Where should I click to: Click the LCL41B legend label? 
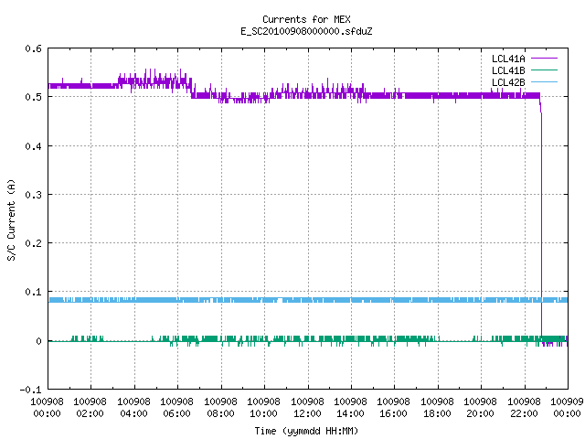point(508,70)
